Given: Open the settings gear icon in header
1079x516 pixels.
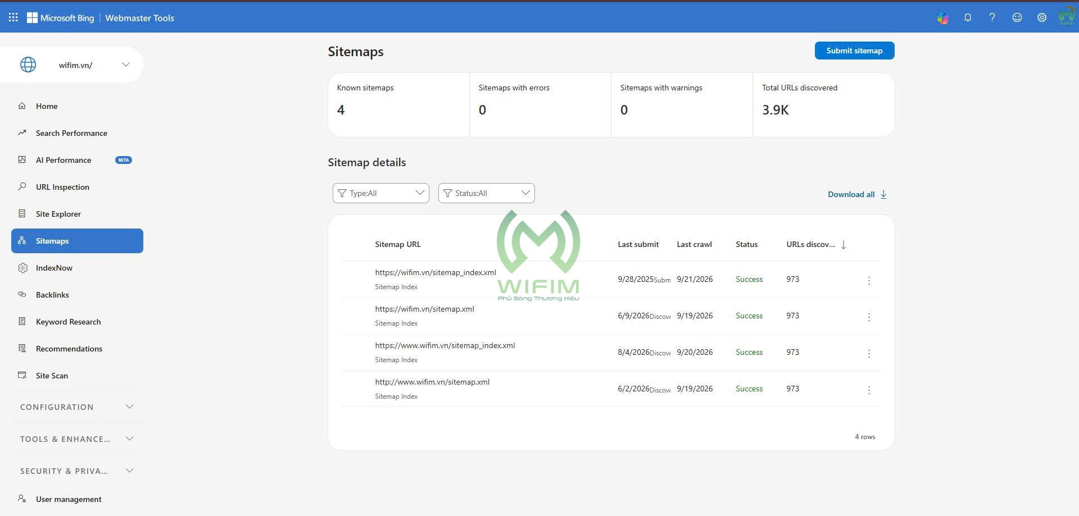Looking at the screenshot, I should coord(1042,17).
